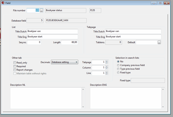Screen dimensions: 173x117
Task: Decrease the Column spinner value
Action: pos(107,68)
